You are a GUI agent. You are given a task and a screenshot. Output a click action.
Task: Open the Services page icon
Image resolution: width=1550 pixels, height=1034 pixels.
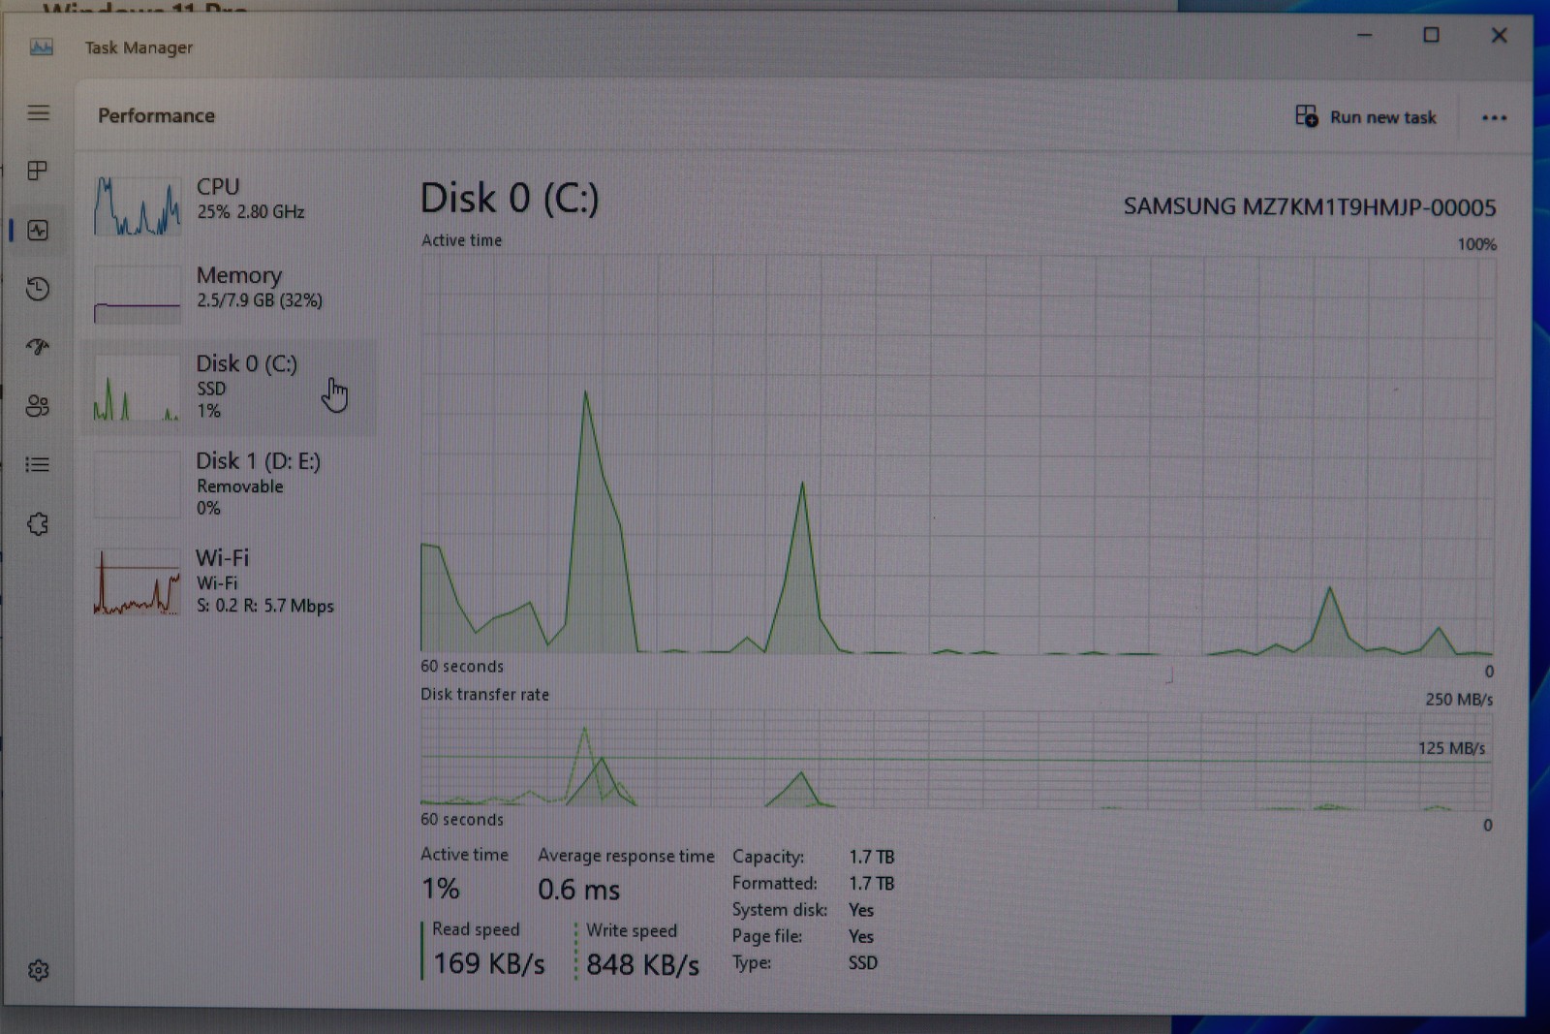click(x=38, y=524)
